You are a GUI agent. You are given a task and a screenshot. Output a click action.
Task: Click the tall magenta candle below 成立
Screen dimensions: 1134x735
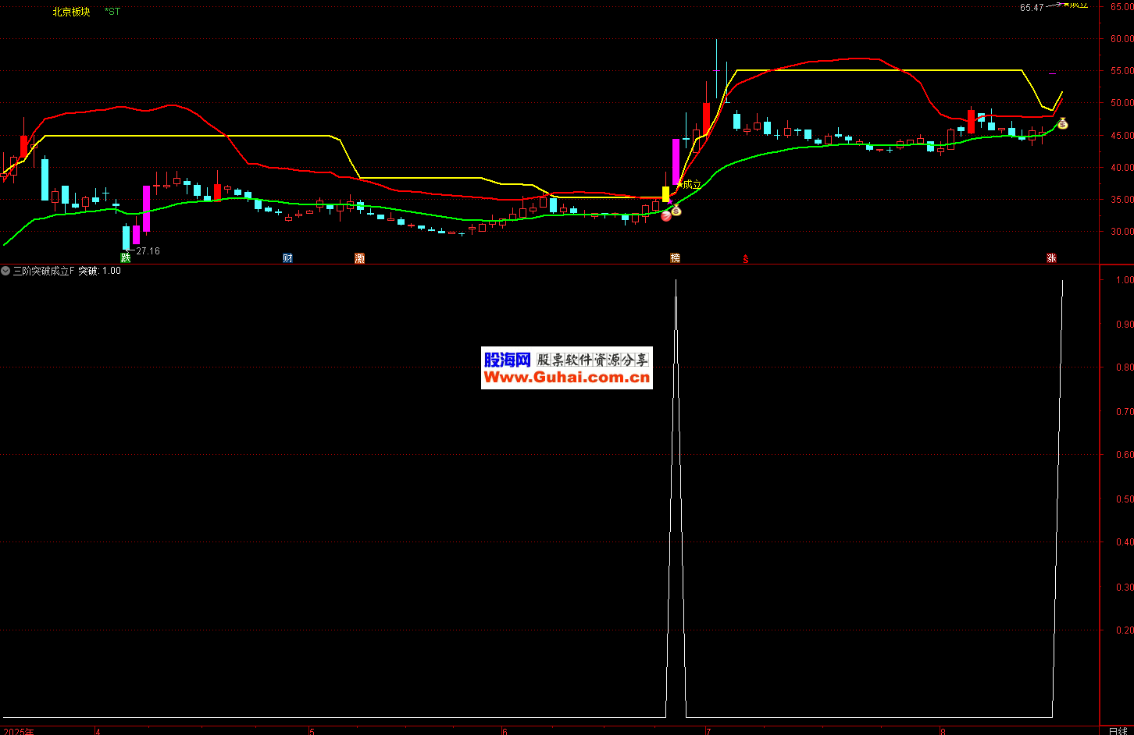676,162
